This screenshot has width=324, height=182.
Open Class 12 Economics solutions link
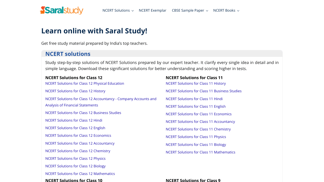pyautogui.click(x=78, y=135)
